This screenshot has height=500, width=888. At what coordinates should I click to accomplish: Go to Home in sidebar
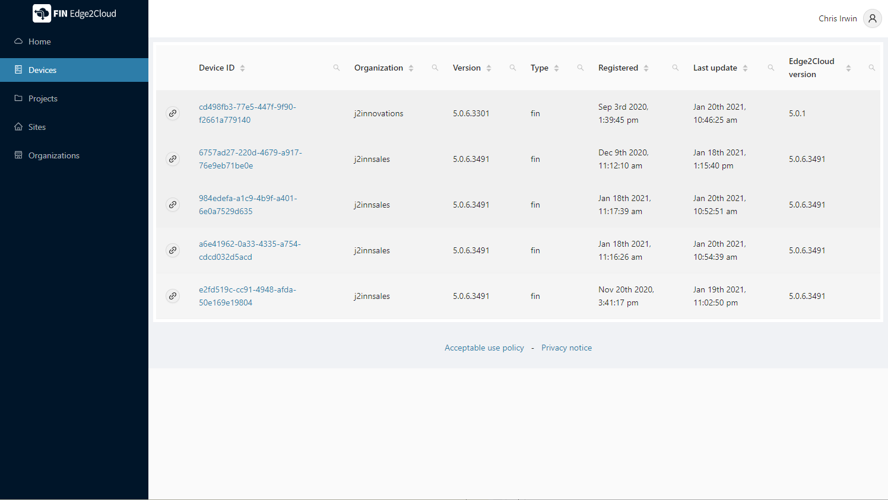(x=74, y=42)
